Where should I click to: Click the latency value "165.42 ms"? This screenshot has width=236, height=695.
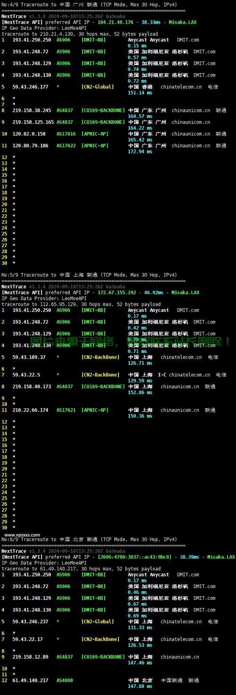[x=140, y=140]
